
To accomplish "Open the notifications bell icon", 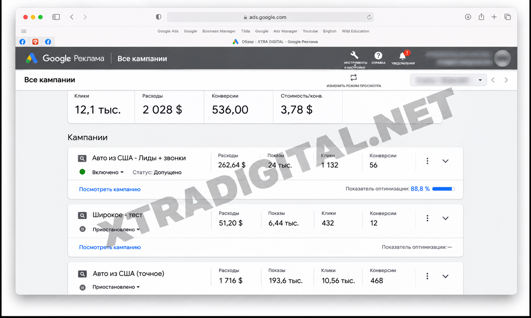I will (x=403, y=55).
